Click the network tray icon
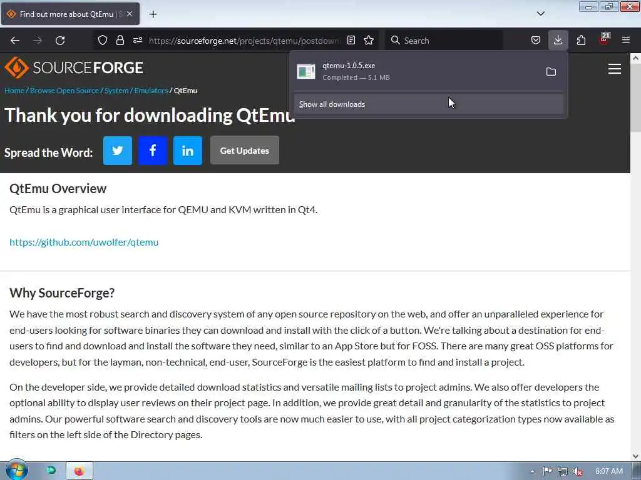This screenshot has height=480, width=641. (x=563, y=471)
